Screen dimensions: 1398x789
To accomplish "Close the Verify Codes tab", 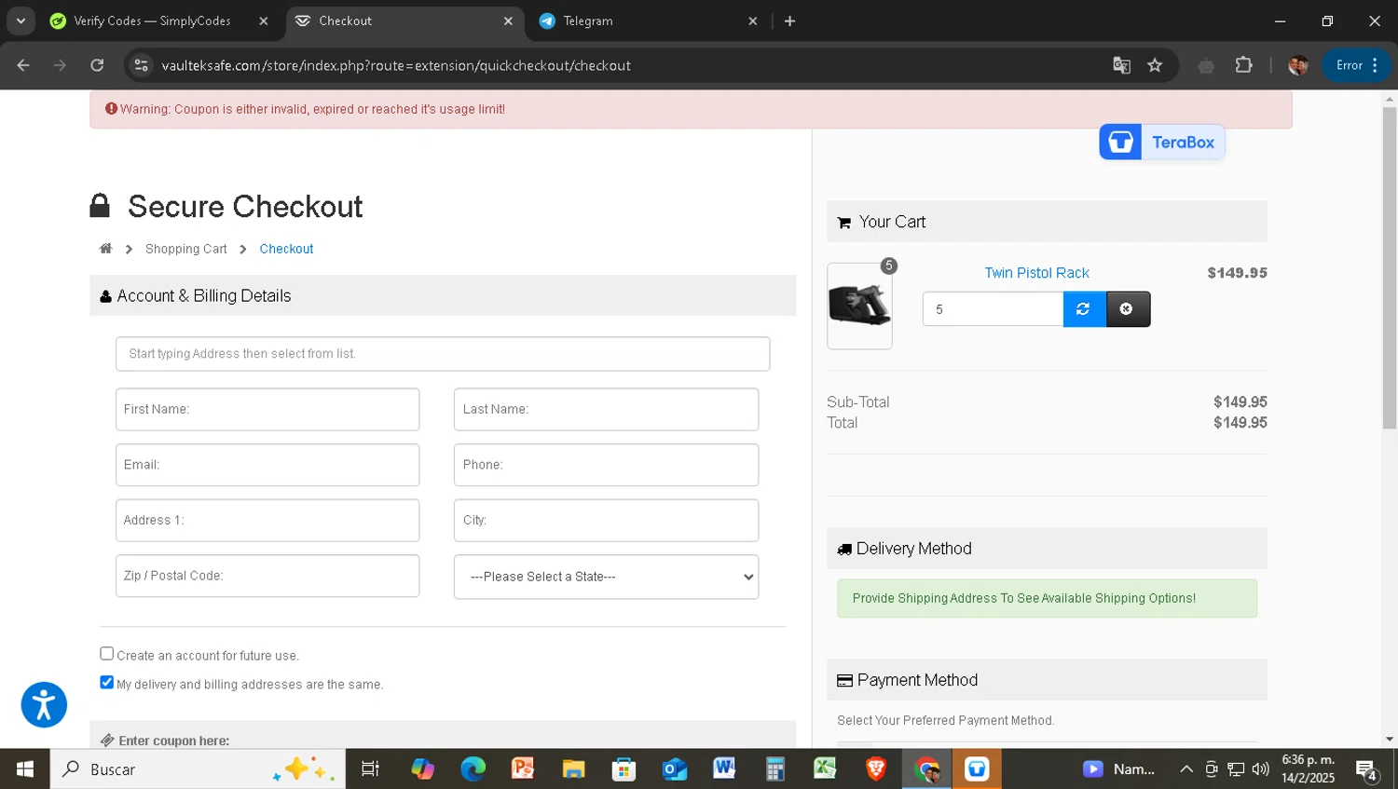I will 264,20.
